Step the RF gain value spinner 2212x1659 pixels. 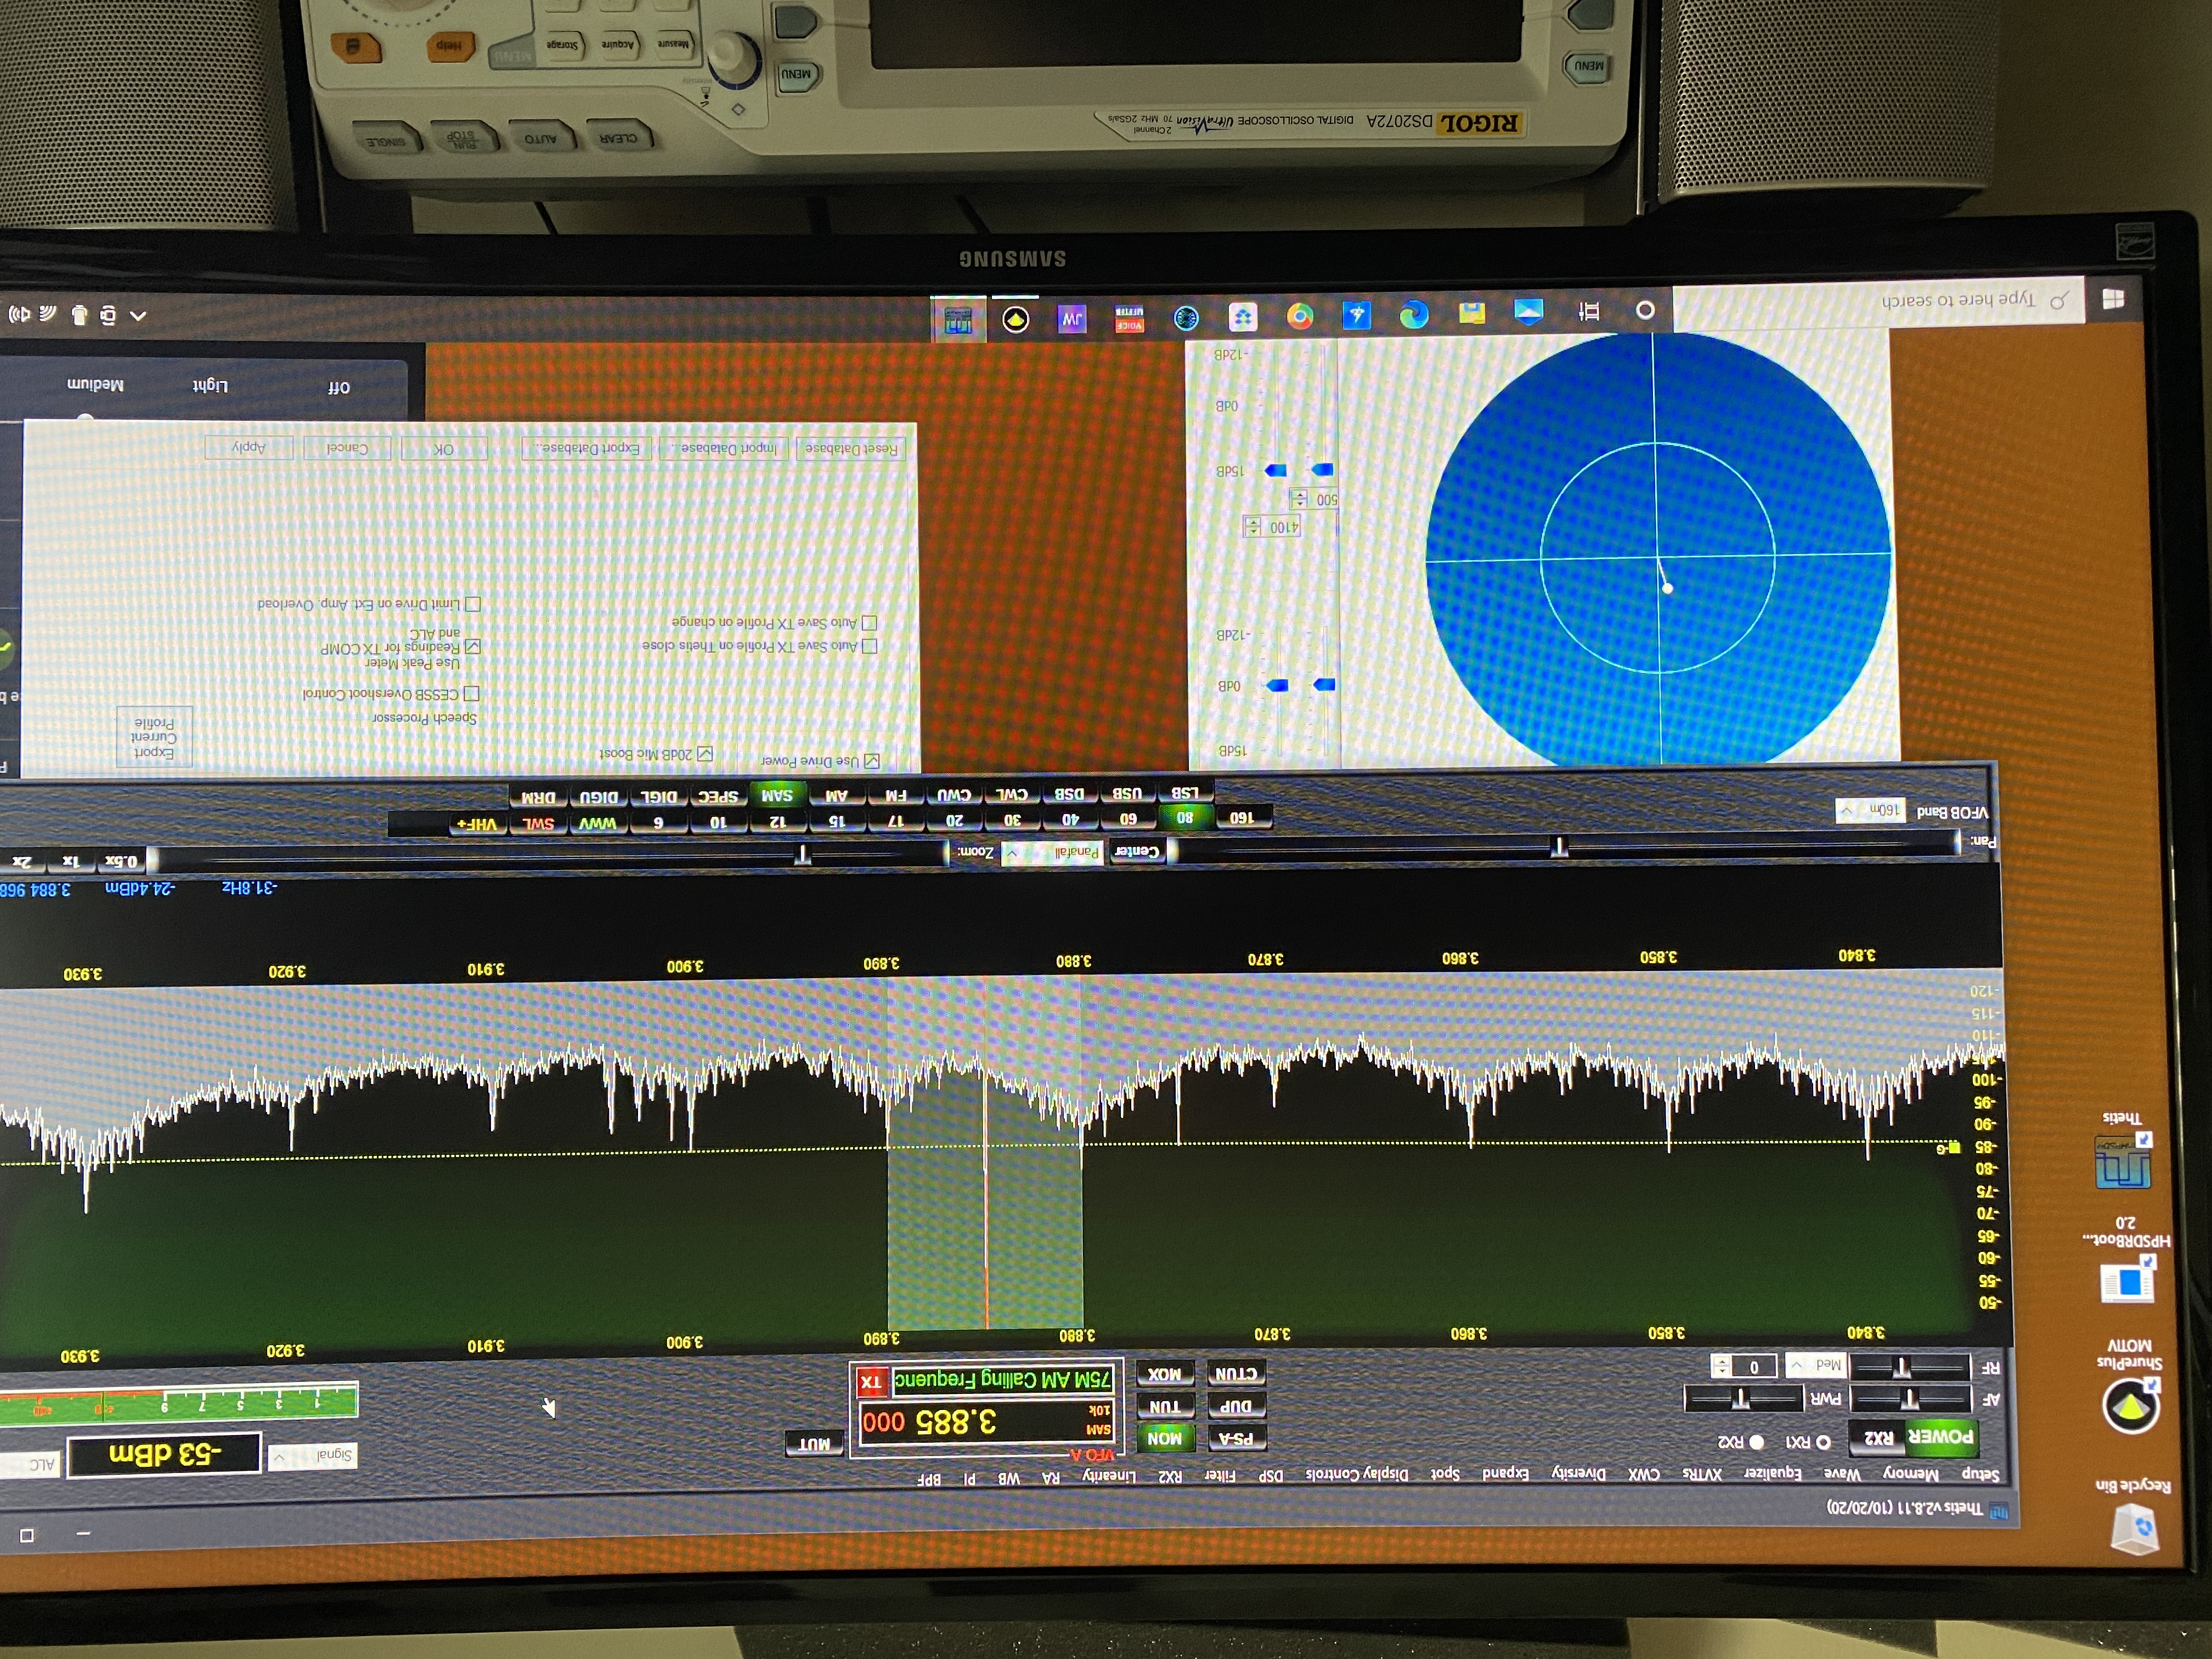tap(1720, 1366)
